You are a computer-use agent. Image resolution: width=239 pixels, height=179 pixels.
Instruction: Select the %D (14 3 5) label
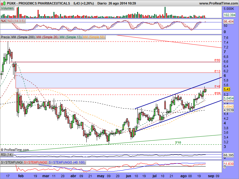(x=16, y=21)
